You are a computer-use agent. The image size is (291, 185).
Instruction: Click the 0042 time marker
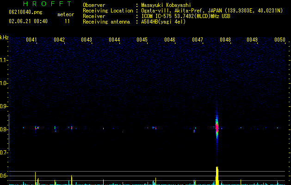point(59,40)
